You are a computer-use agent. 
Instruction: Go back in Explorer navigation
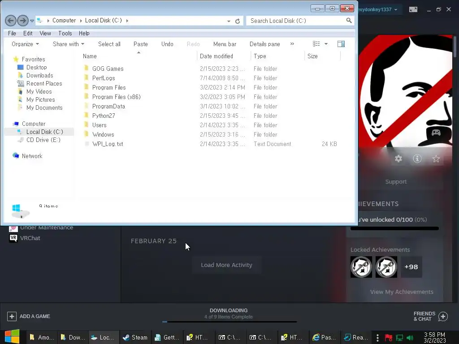pyautogui.click(x=11, y=21)
